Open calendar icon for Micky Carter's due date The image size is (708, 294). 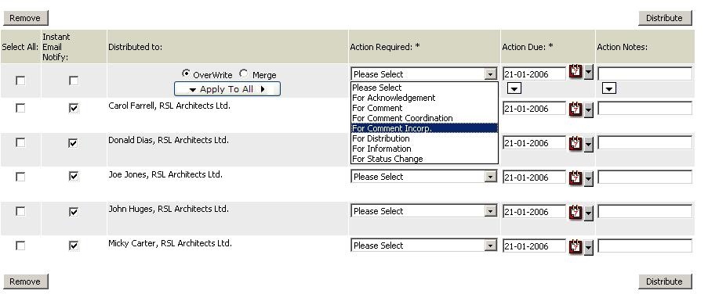click(575, 246)
